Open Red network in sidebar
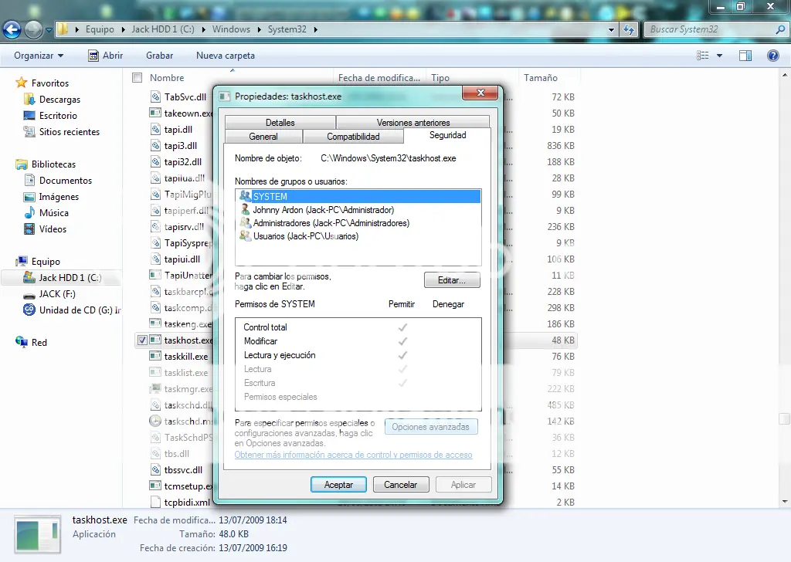 [39, 342]
